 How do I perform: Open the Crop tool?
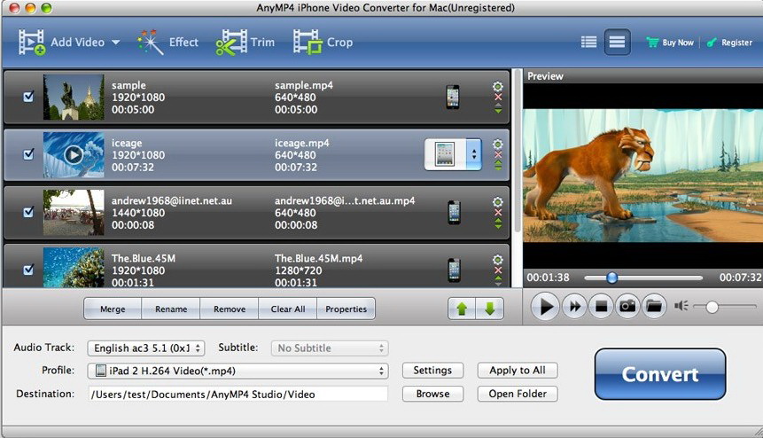coord(308,43)
